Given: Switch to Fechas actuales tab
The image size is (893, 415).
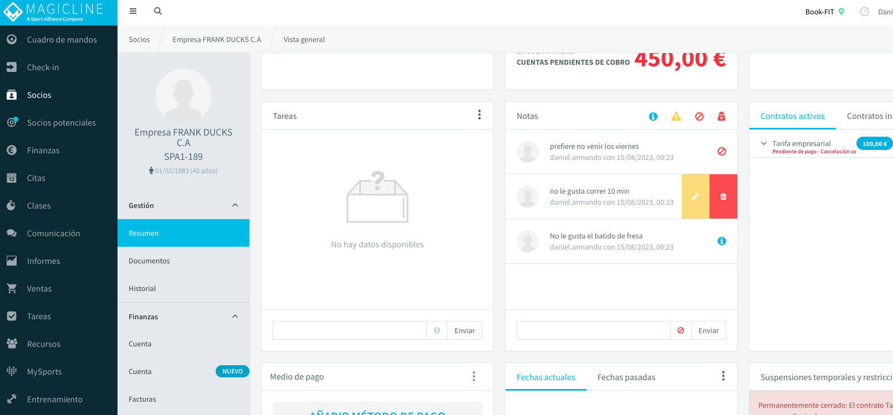Looking at the screenshot, I should tap(546, 377).
